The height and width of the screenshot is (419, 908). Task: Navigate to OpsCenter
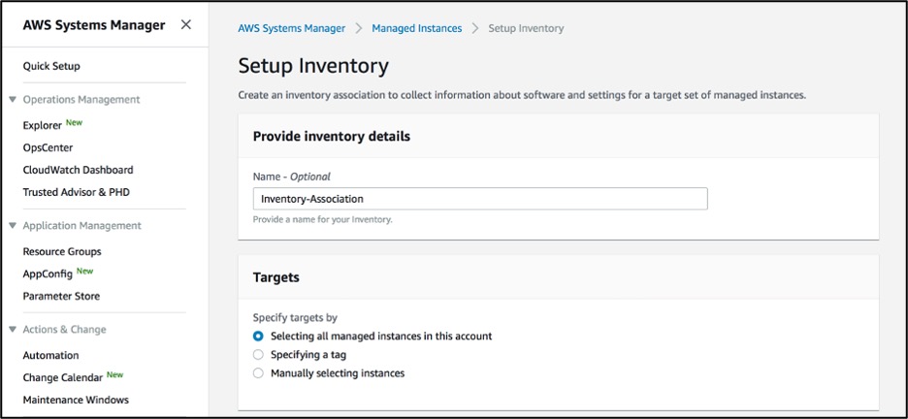coord(49,147)
